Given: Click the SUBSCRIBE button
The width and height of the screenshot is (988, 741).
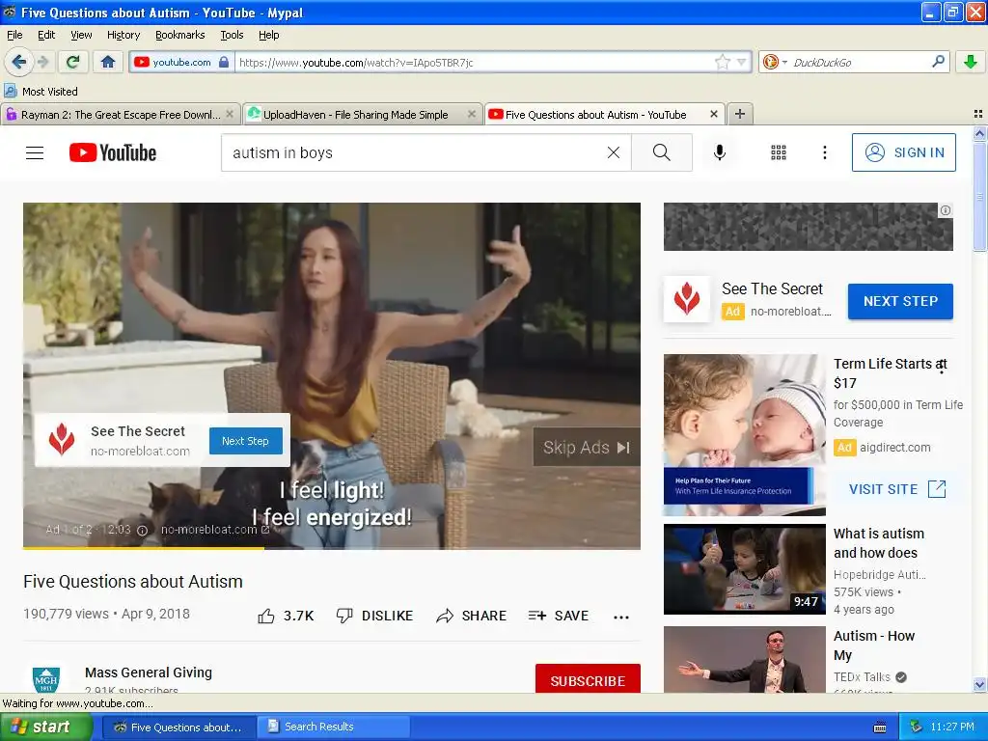Looking at the screenshot, I should point(588,679).
